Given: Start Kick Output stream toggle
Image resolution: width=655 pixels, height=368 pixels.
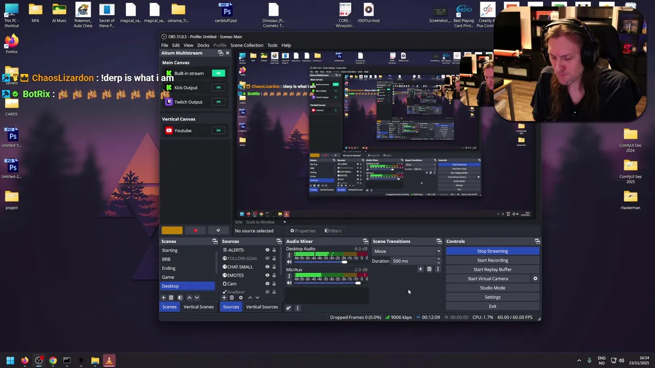Looking at the screenshot, I should pos(219,87).
